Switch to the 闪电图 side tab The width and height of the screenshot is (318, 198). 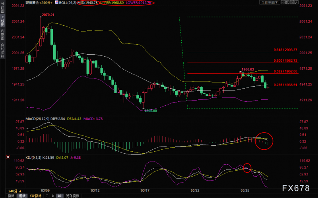tap(3, 36)
